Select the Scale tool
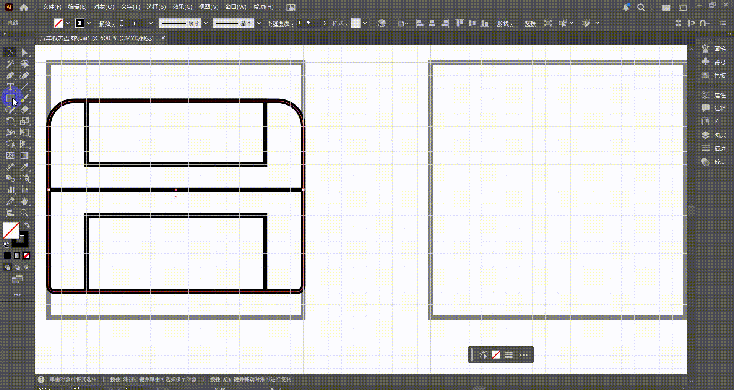 (24, 121)
